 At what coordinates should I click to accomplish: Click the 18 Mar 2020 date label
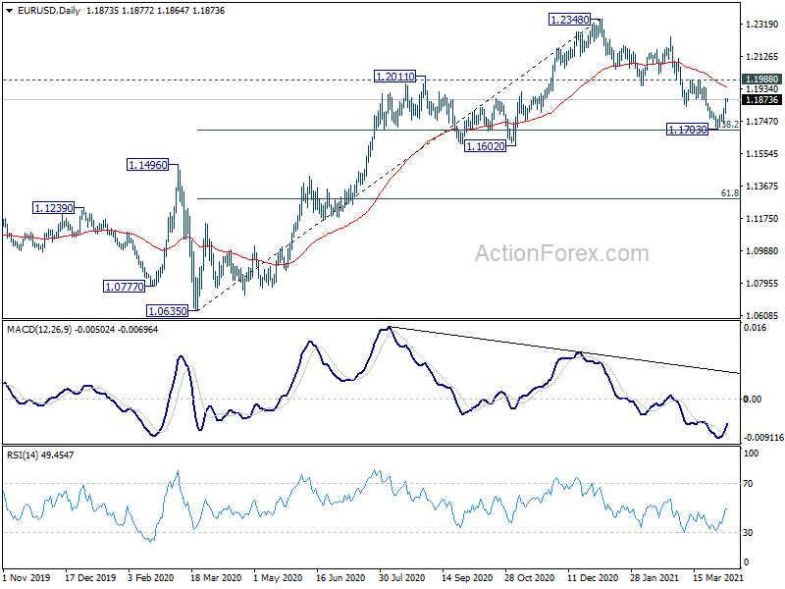click(x=216, y=577)
